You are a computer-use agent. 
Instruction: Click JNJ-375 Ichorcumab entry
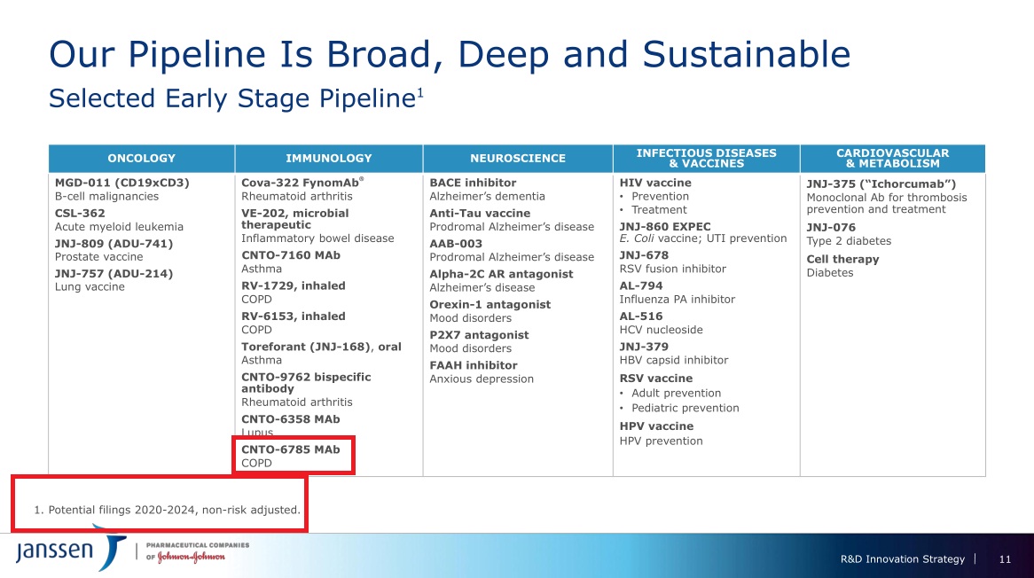881,184
